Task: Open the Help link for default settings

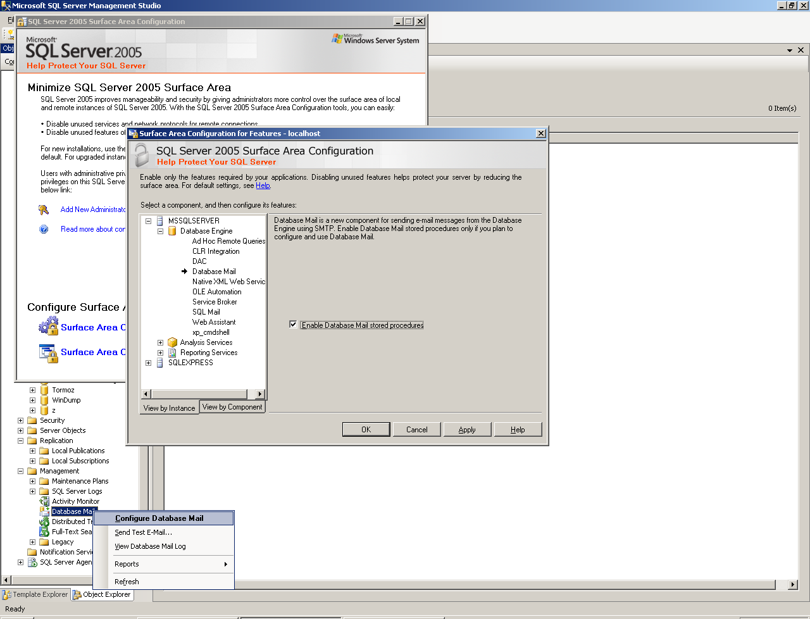Action: pyautogui.click(x=263, y=185)
